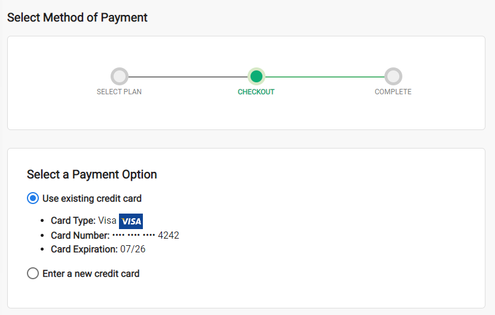Click the masked card number ending 4242

[146, 235]
